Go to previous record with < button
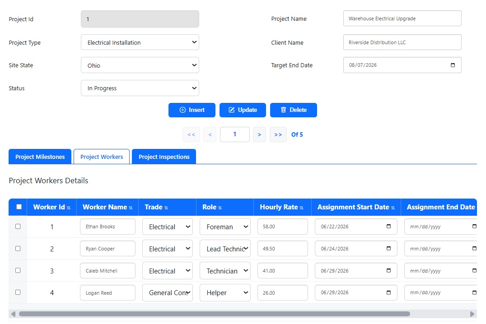Screen dimensions: 486x324 pos(210,134)
